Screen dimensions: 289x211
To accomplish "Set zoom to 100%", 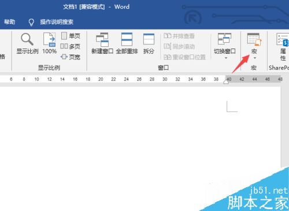I will coord(50,43).
